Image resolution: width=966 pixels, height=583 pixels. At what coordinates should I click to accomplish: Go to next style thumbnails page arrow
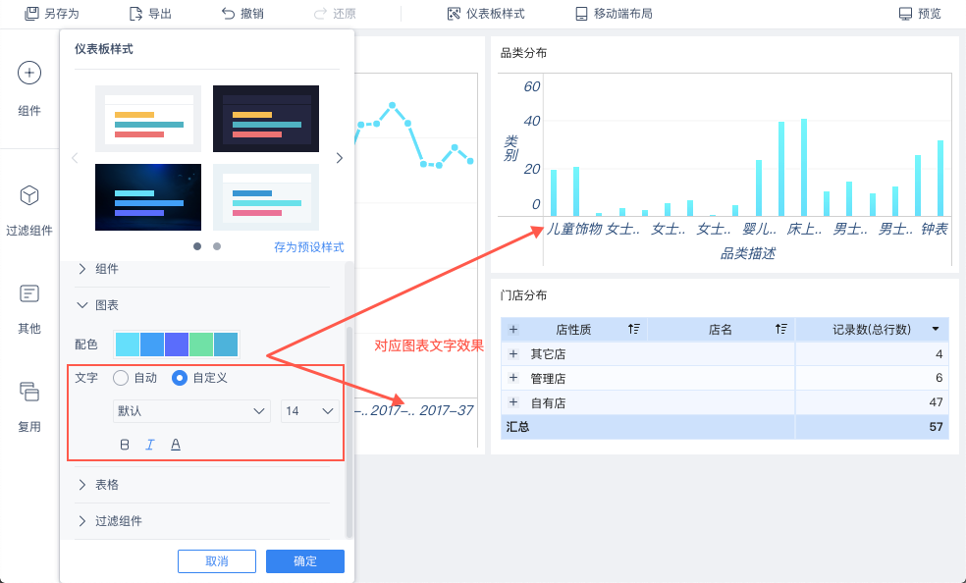pos(340,158)
